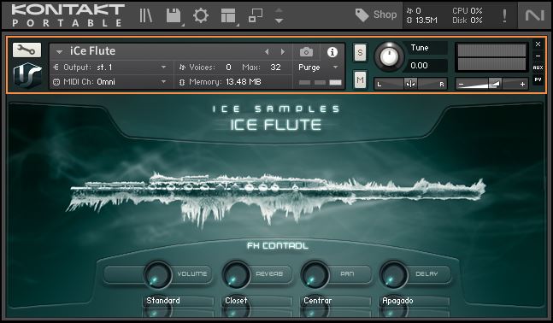Toggle the PV button on the instrument header

(x=538, y=79)
